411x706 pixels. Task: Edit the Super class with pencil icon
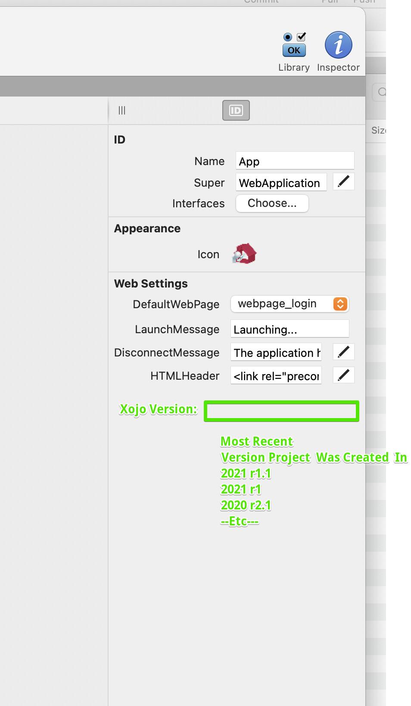(344, 182)
